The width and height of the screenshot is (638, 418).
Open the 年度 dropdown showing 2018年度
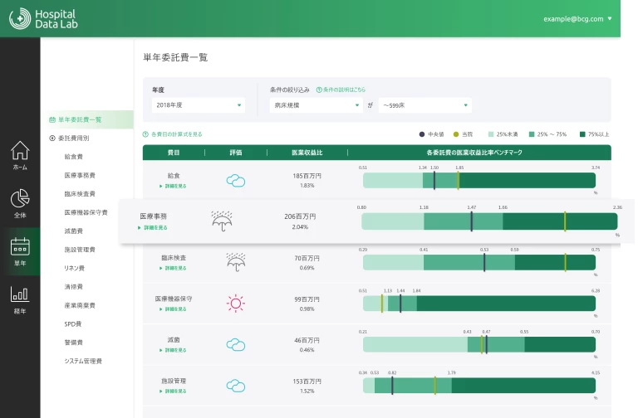(x=198, y=105)
